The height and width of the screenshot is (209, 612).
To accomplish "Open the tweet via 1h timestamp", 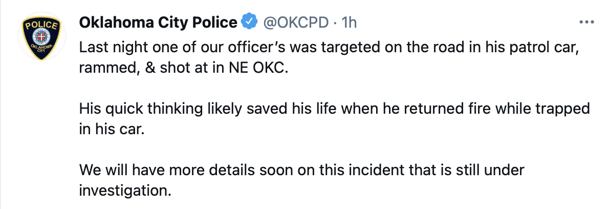I will coord(349,23).
